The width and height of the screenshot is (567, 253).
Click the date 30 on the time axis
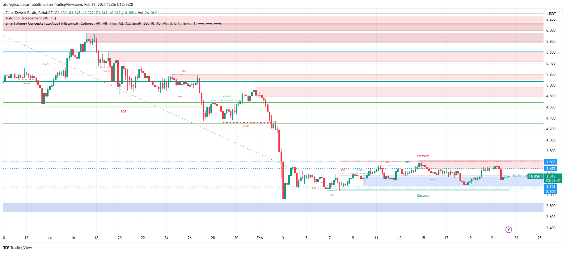coord(236,238)
